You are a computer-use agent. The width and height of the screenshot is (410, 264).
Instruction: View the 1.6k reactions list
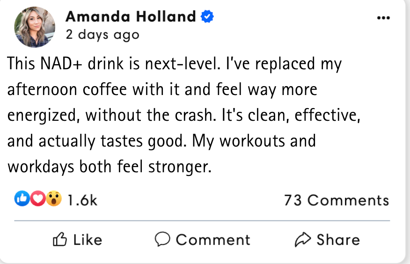pyautogui.click(x=82, y=200)
